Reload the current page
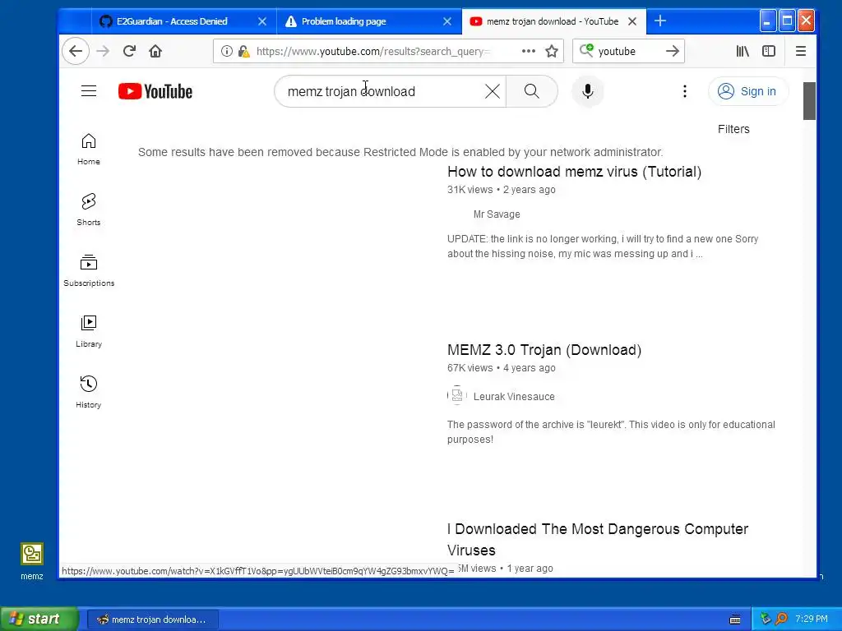 pos(129,52)
